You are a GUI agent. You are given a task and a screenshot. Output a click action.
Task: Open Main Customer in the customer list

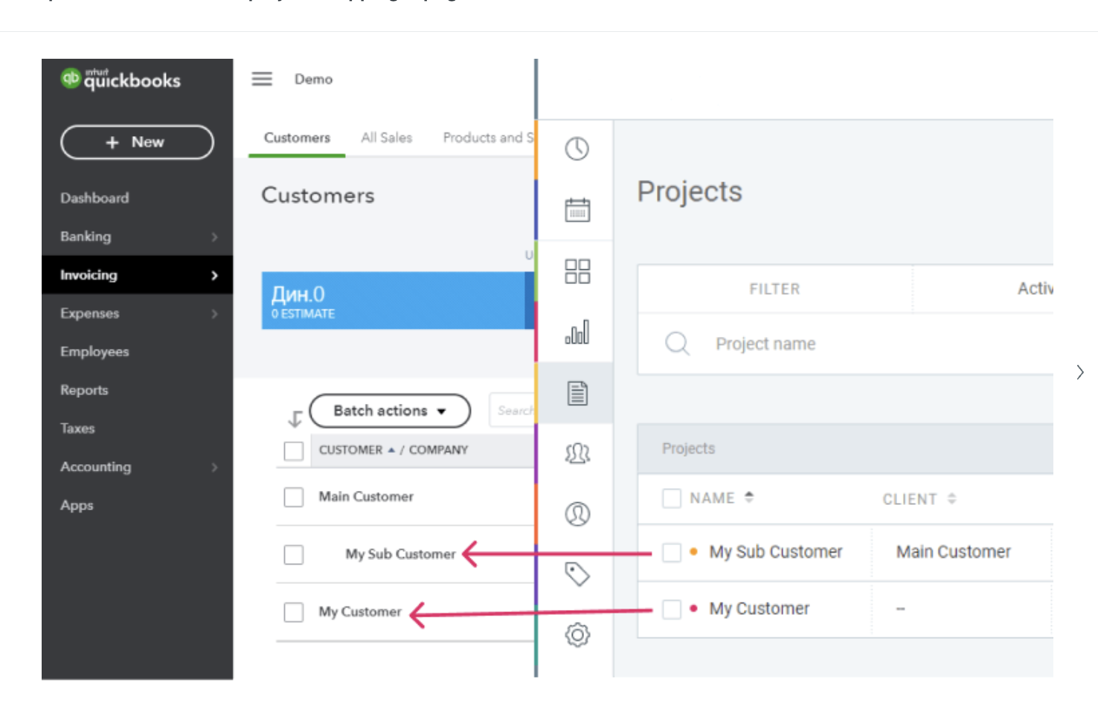[366, 496]
